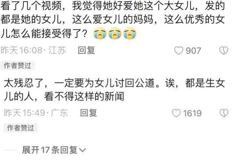Click the first crying emoji
This screenshot has width=240, height=163.
[x=100, y=33]
